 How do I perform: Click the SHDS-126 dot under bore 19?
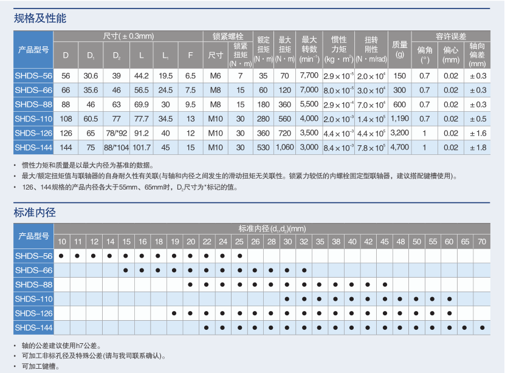tap(174, 313)
